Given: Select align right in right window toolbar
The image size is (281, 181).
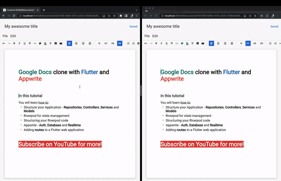Looking at the screenshot, I should point(225,43).
